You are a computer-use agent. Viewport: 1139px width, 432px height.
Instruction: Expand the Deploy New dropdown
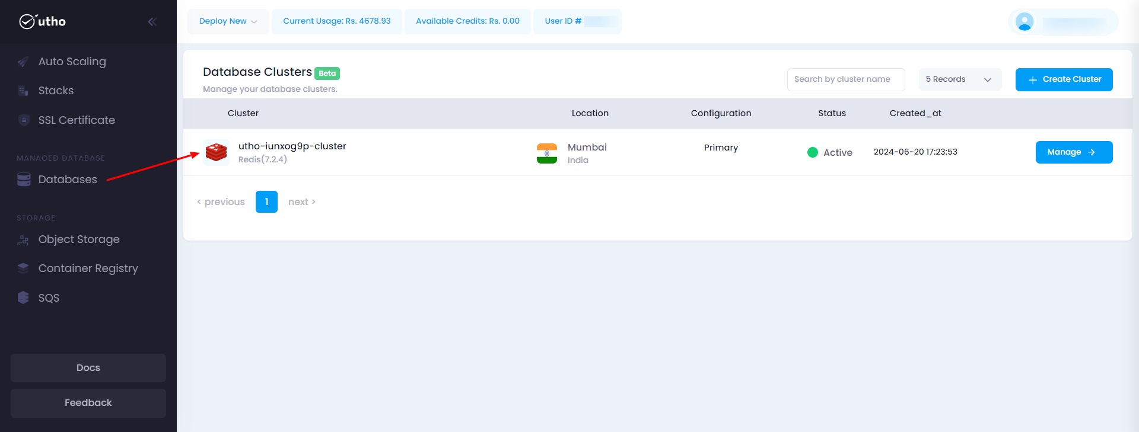pyautogui.click(x=228, y=21)
